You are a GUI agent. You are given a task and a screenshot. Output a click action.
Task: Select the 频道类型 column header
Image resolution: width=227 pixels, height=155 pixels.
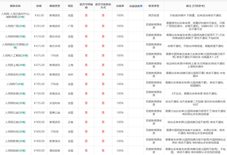click(x=55, y=6)
